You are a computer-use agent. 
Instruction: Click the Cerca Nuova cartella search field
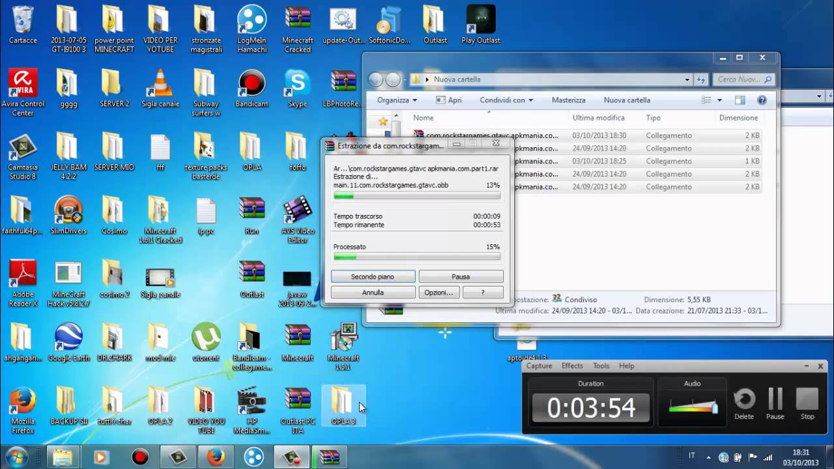click(x=743, y=79)
